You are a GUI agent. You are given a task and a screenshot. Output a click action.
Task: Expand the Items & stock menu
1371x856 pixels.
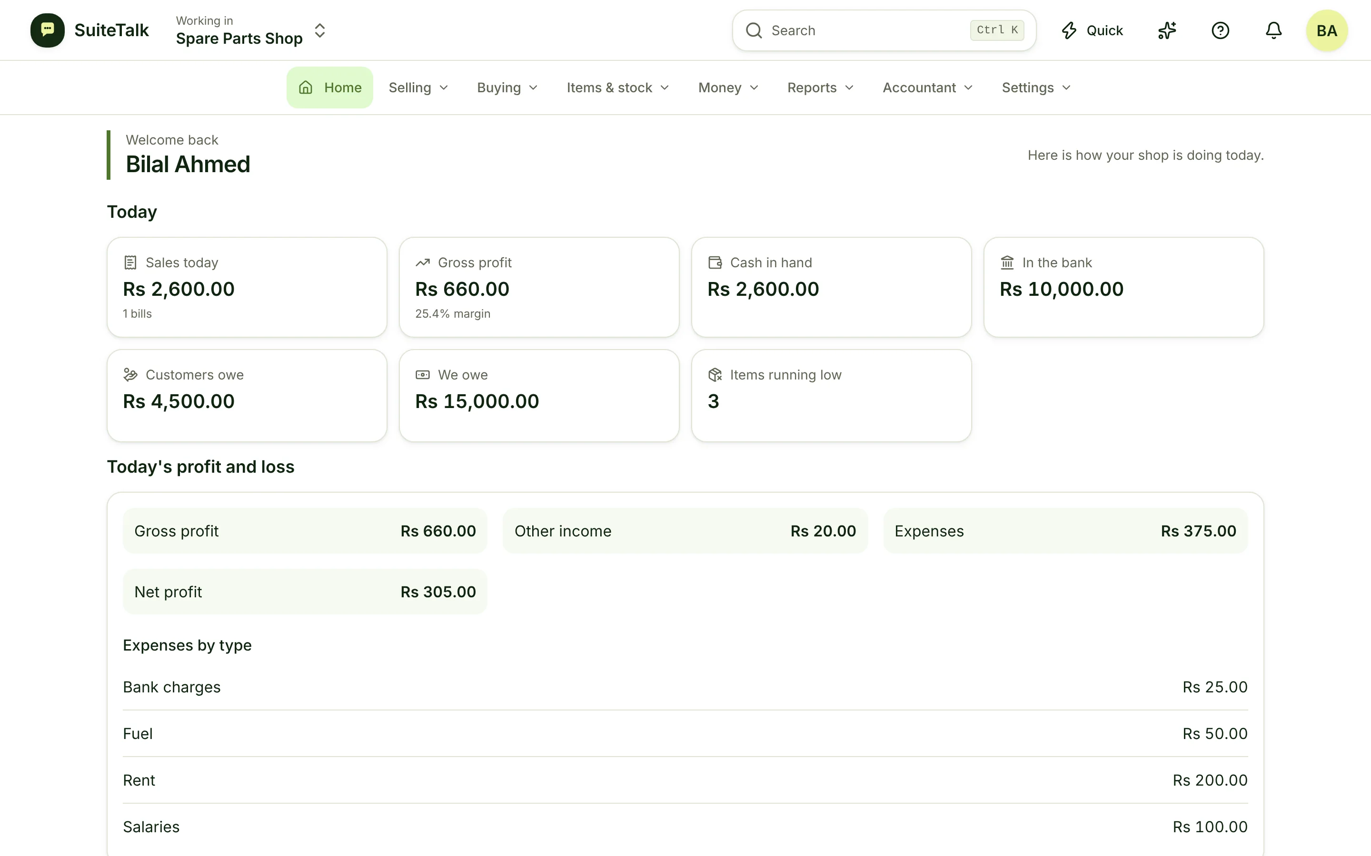click(617, 88)
